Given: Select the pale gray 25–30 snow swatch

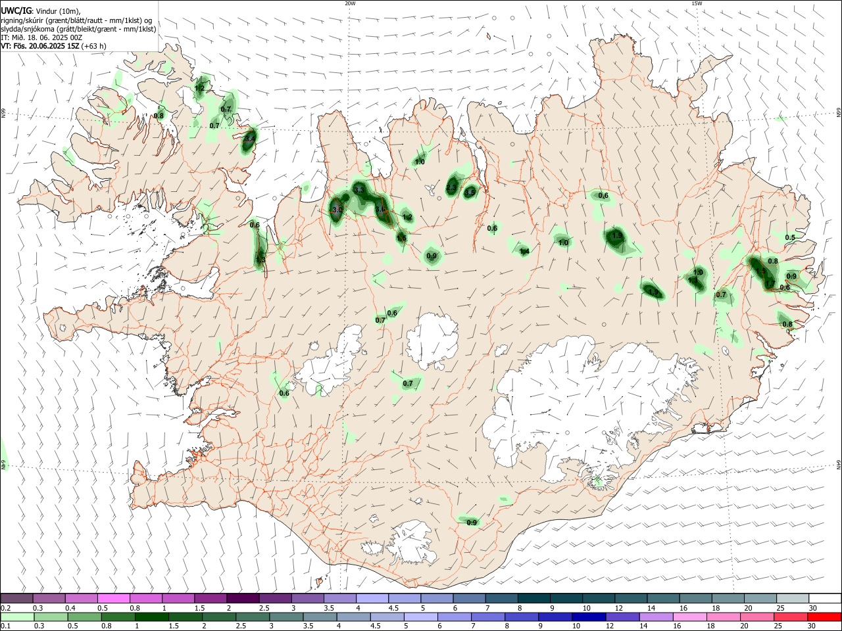Looking at the screenshot, I should click(x=794, y=598).
